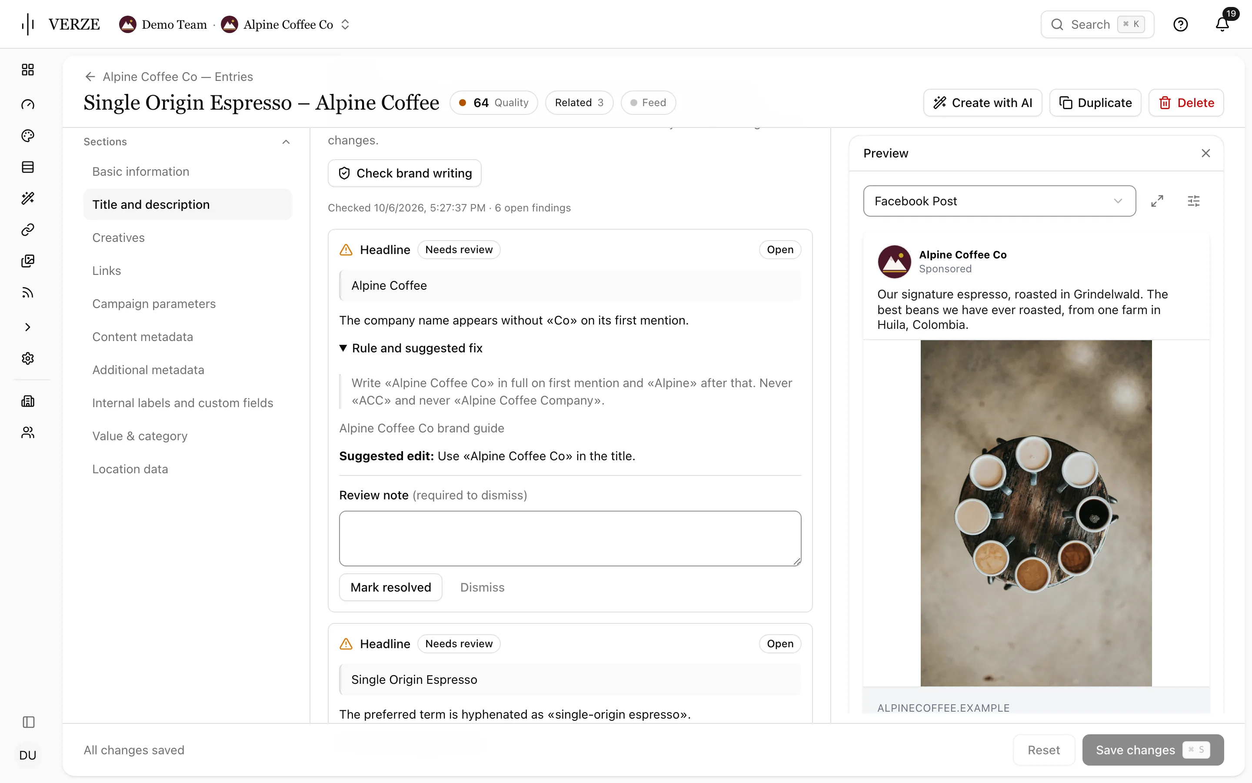Click the coffee cups preview image
The image size is (1252, 783).
click(x=1036, y=513)
